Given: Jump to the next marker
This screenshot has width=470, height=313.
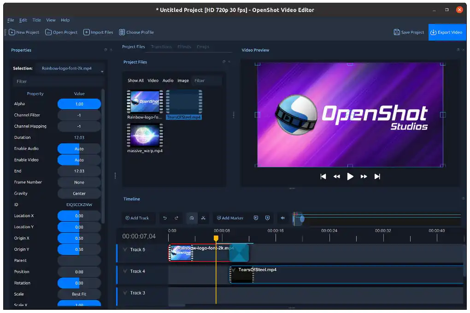Looking at the screenshot, I should (267, 218).
